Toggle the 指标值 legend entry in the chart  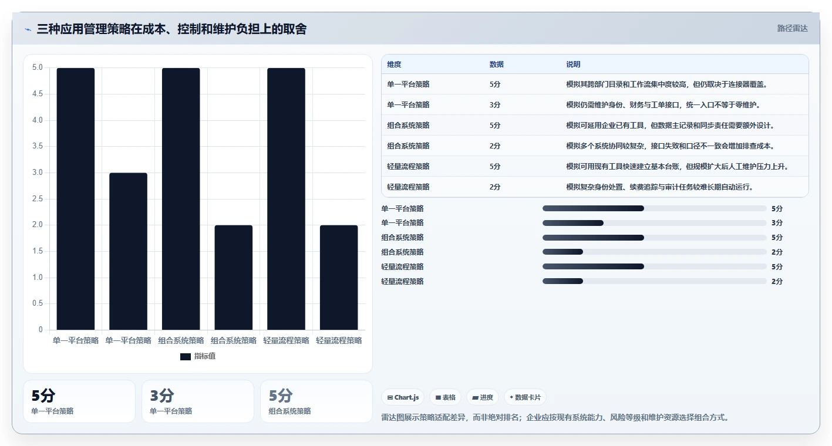198,356
